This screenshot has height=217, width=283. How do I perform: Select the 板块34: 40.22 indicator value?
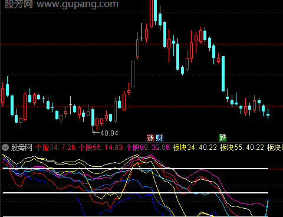(195, 147)
